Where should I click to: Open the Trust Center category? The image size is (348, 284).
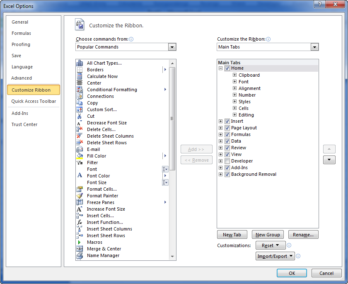click(x=24, y=124)
